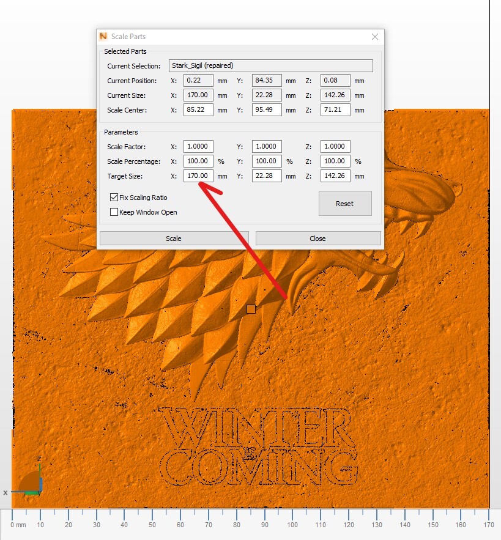Click the Parameters group label

coord(121,132)
